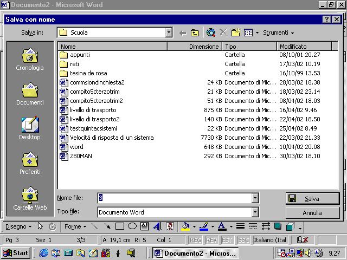Open the Cartelle Web shortcut

point(30,198)
